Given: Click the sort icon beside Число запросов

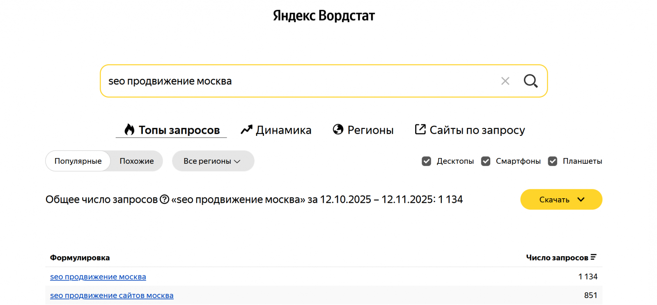Looking at the screenshot, I should click(x=593, y=257).
